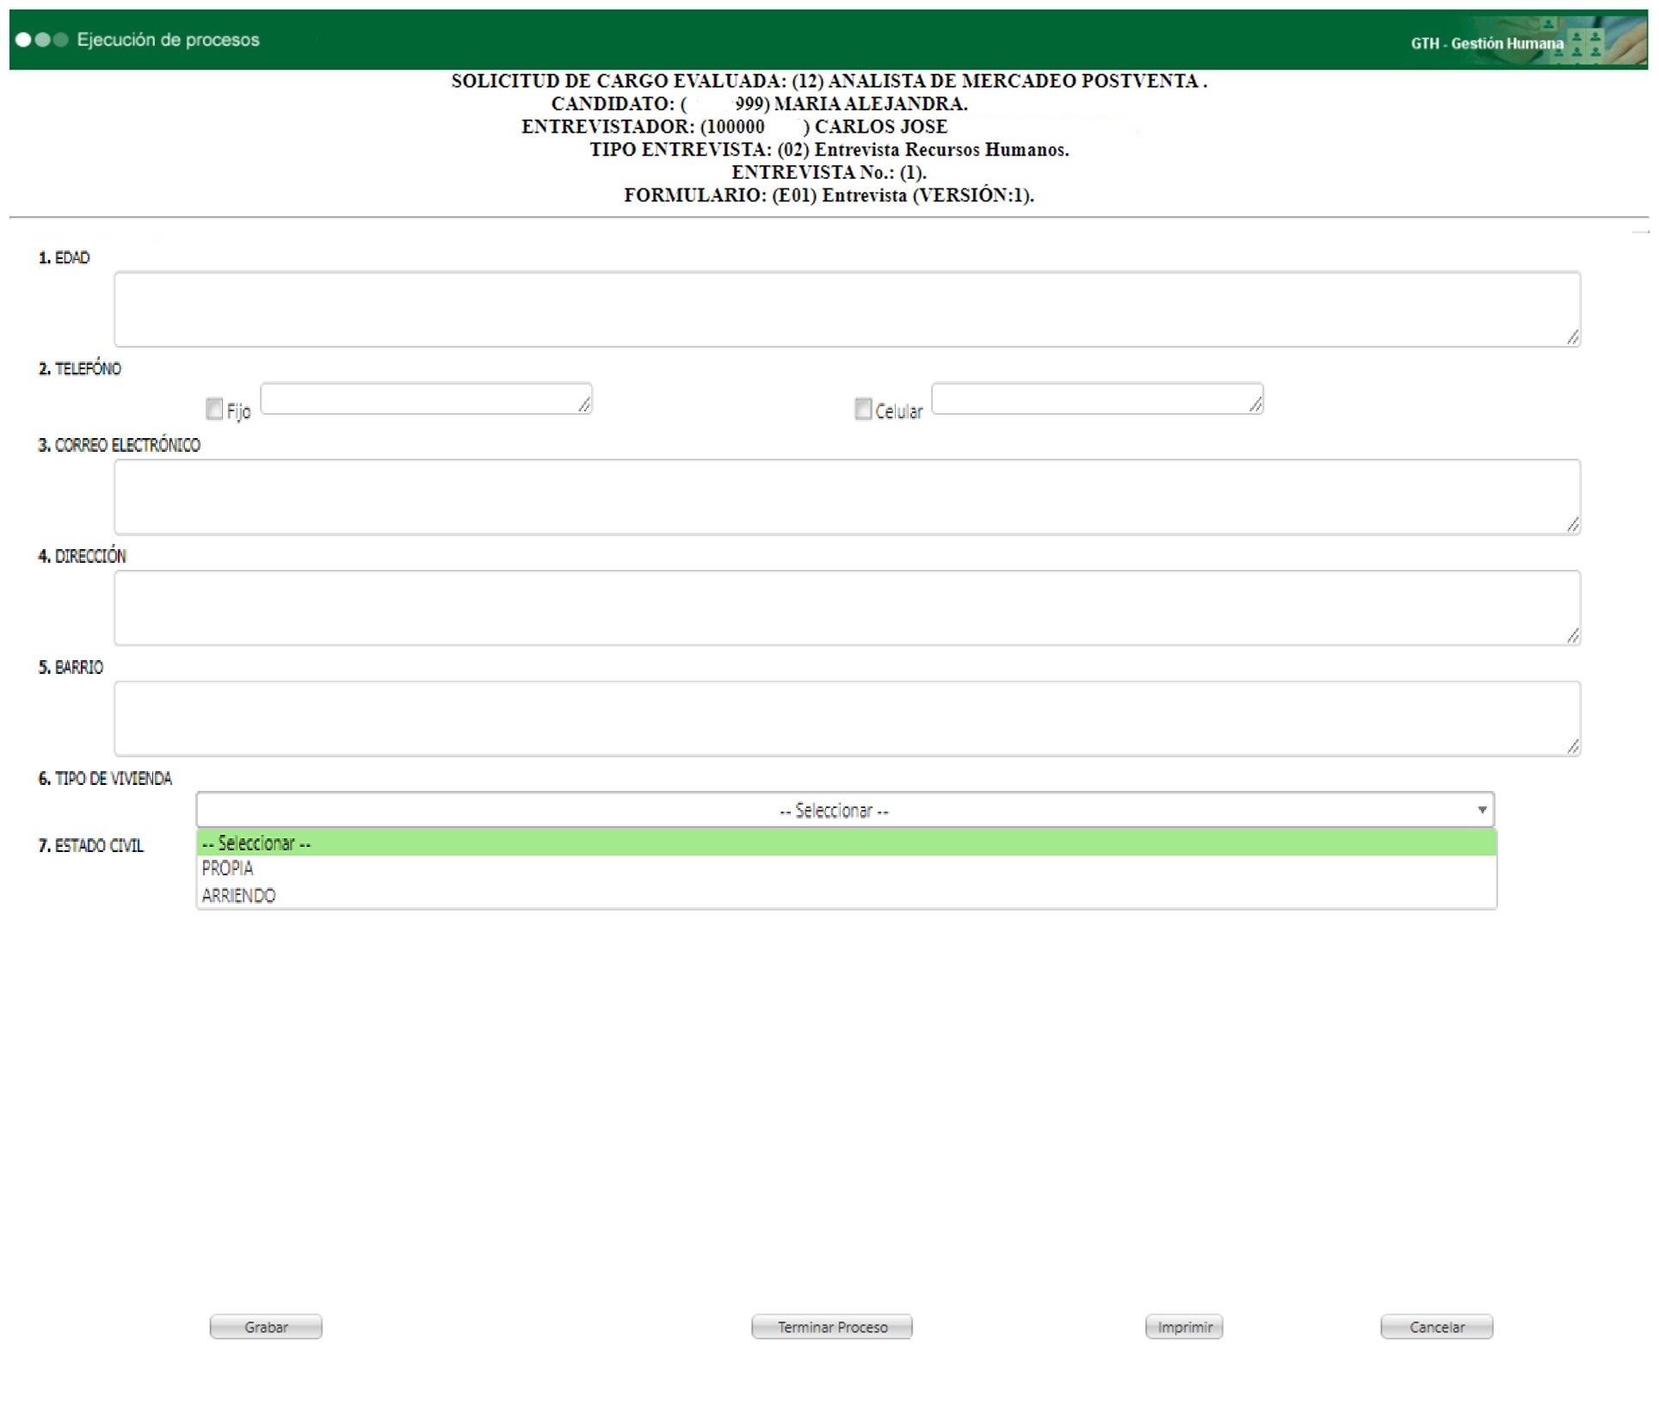Select PROPIA from the dropdown list

point(228,868)
